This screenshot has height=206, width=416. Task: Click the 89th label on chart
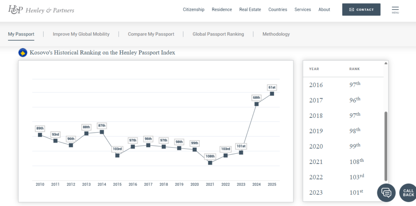[40, 128]
